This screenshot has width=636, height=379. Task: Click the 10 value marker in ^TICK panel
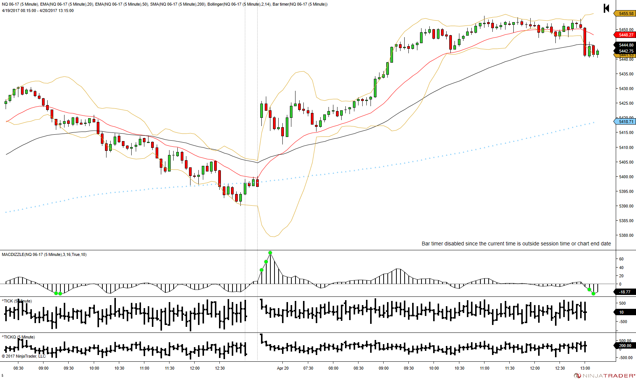(625, 312)
